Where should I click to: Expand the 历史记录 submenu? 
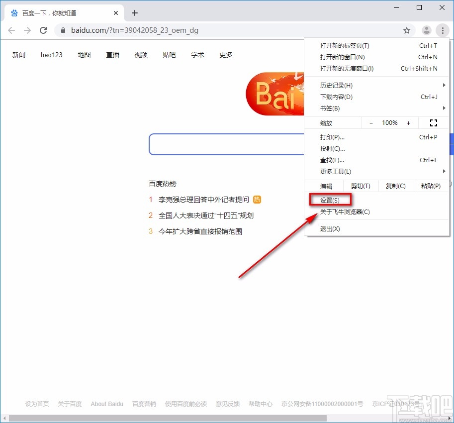point(337,85)
